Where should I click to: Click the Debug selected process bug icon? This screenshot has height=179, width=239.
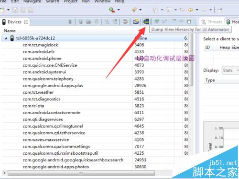point(70,22)
